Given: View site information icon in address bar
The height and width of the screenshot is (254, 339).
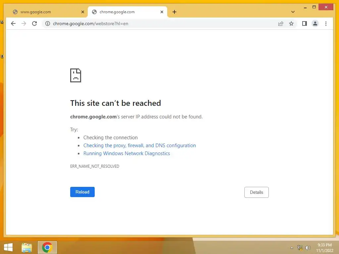Looking at the screenshot, I should (48, 23).
